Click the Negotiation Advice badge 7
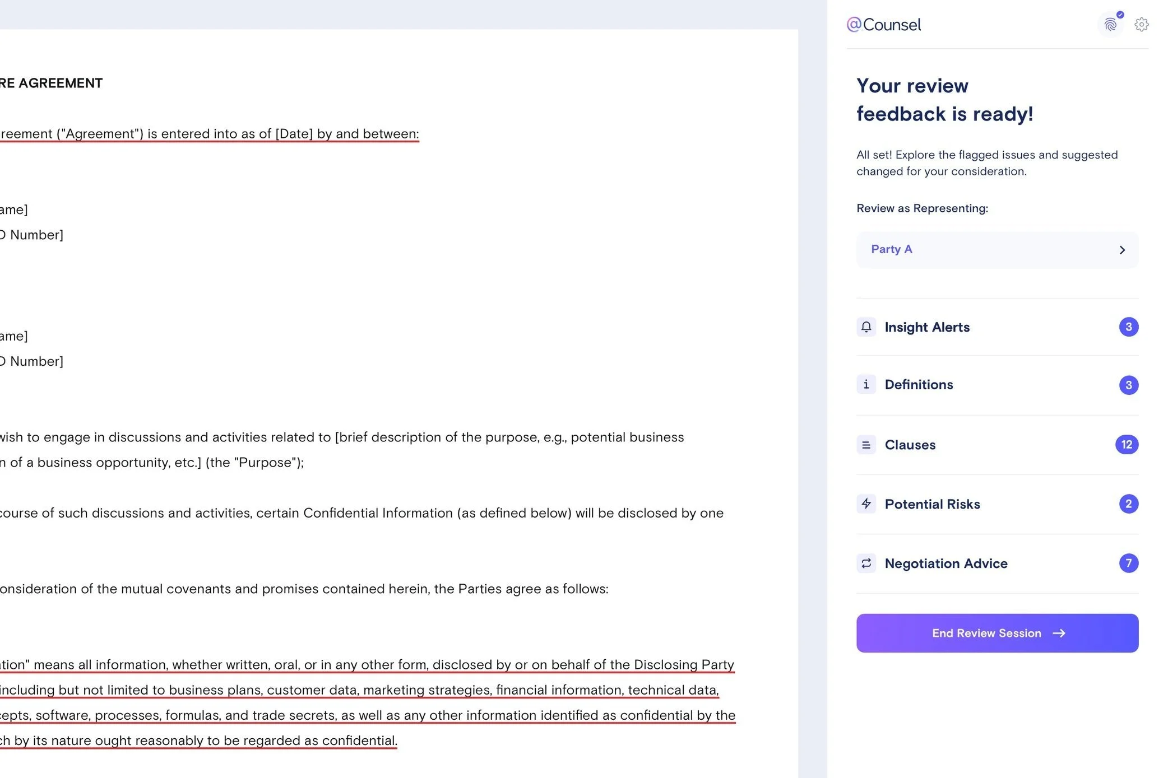Image resolution: width=1168 pixels, height=778 pixels. click(x=1128, y=563)
